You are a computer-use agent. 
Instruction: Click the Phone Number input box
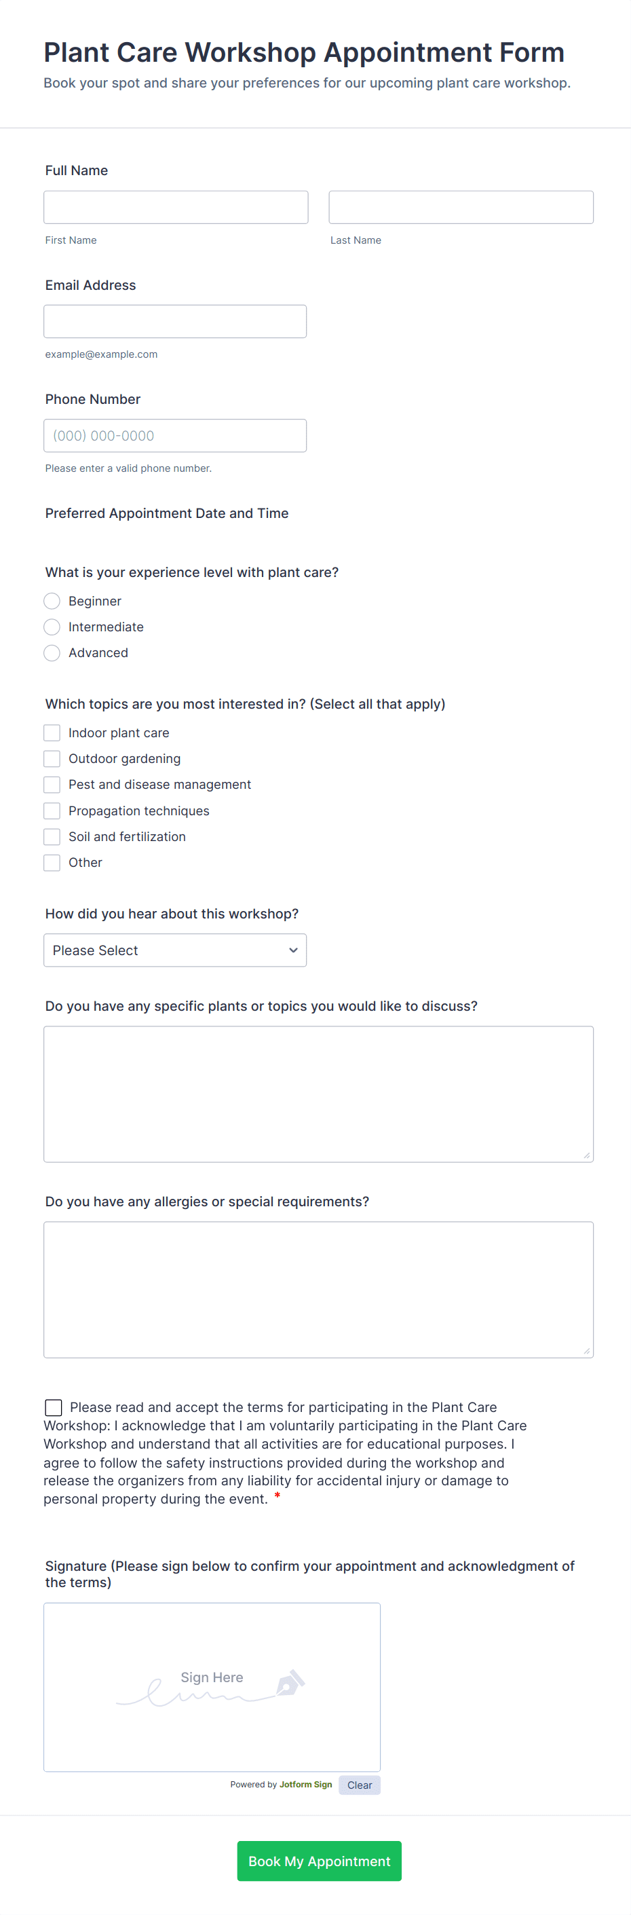[174, 436]
